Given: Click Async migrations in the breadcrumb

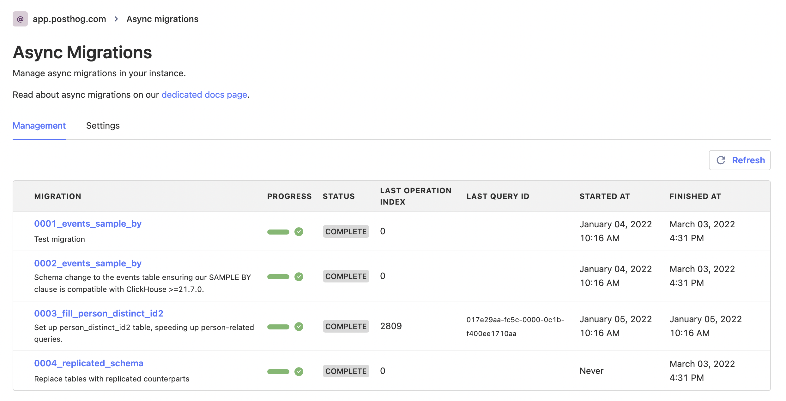Looking at the screenshot, I should coord(162,19).
